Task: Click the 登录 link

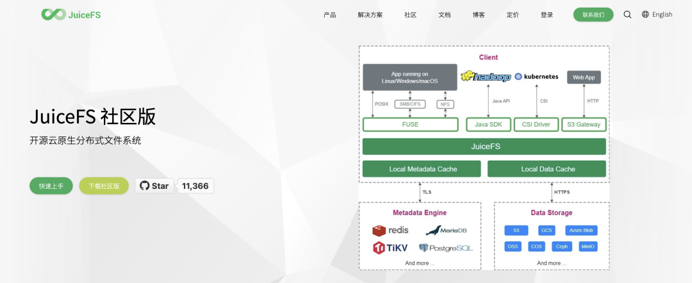Action: 547,15
